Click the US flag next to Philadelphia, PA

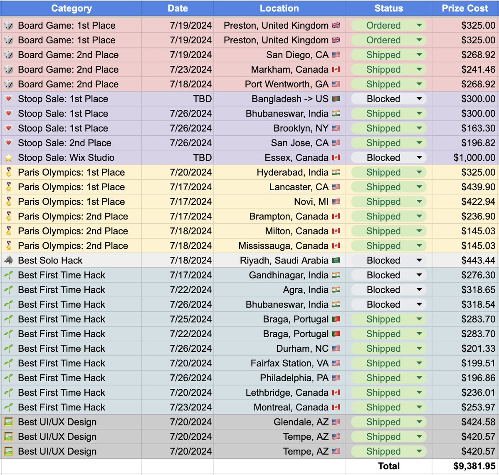click(x=336, y=378)
